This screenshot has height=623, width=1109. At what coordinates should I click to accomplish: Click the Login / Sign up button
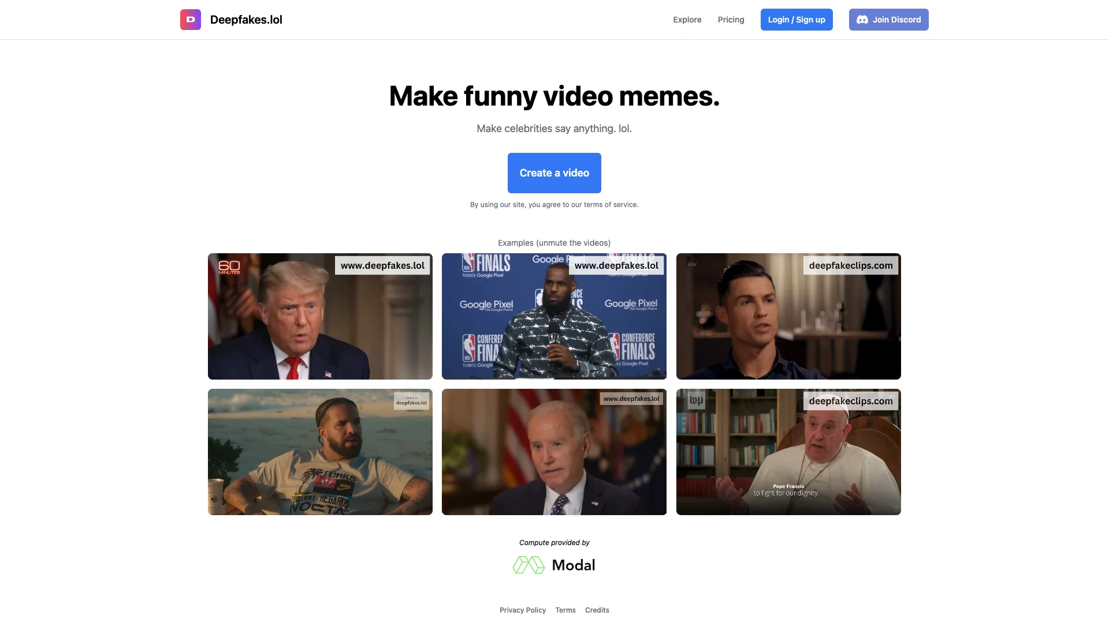(797, 20)
